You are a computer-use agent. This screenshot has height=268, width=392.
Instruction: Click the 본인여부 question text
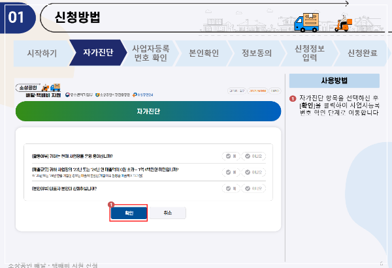(64, 188)
